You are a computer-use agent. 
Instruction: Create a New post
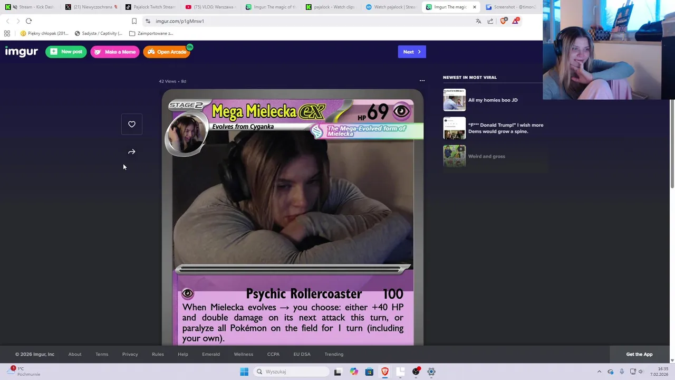66,52
